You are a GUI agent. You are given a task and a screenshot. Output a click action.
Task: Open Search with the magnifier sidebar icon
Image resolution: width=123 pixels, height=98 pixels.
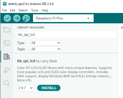[x=7, y=83]
